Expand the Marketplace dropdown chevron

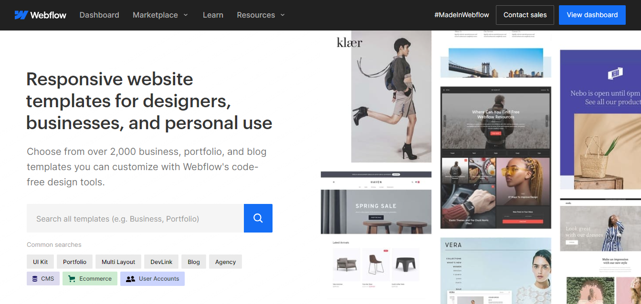pos(186,15)
